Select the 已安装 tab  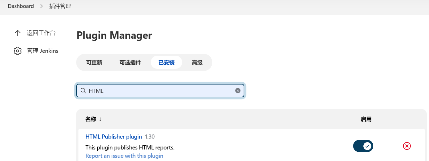tap(166, 62)
